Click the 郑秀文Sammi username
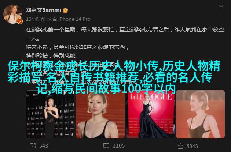Screen dimensions: 231x152 pos(44,10)
